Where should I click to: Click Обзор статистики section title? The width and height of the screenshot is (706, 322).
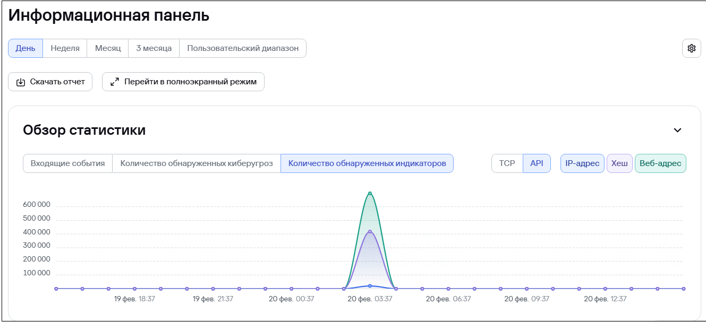point(84,130)
